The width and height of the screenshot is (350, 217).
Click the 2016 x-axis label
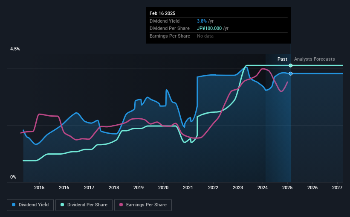64,188
